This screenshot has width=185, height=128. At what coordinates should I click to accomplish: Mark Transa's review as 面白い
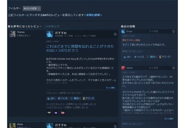(75, 98)
